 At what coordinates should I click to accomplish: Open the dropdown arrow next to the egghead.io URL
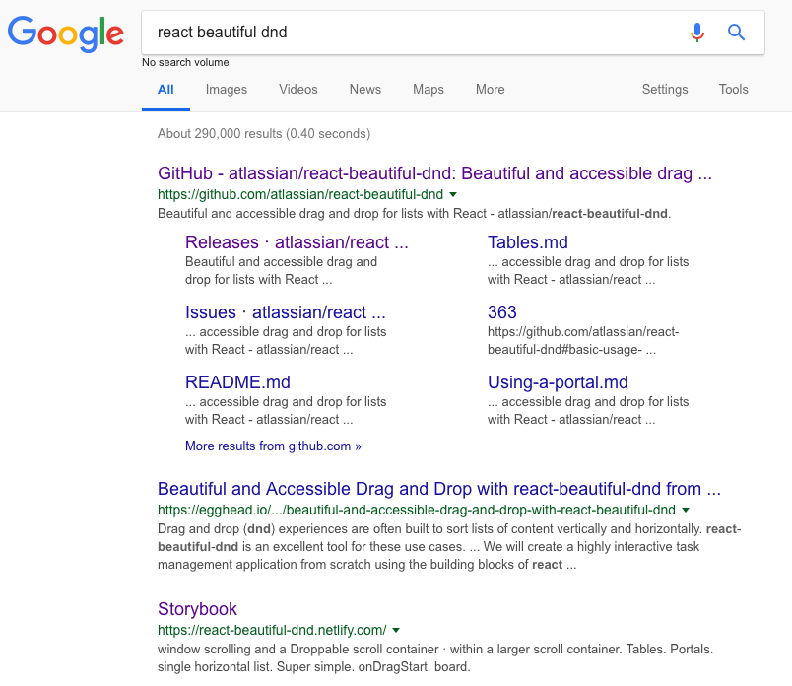(684, 511)
